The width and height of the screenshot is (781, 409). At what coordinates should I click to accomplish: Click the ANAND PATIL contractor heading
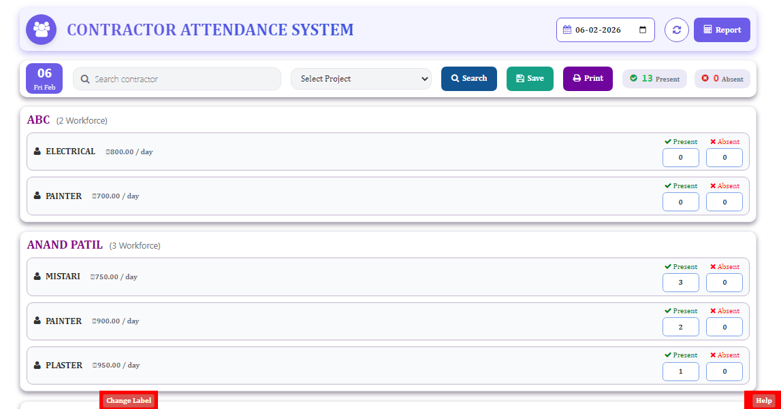pyautogui.click(x=65, y=245)
